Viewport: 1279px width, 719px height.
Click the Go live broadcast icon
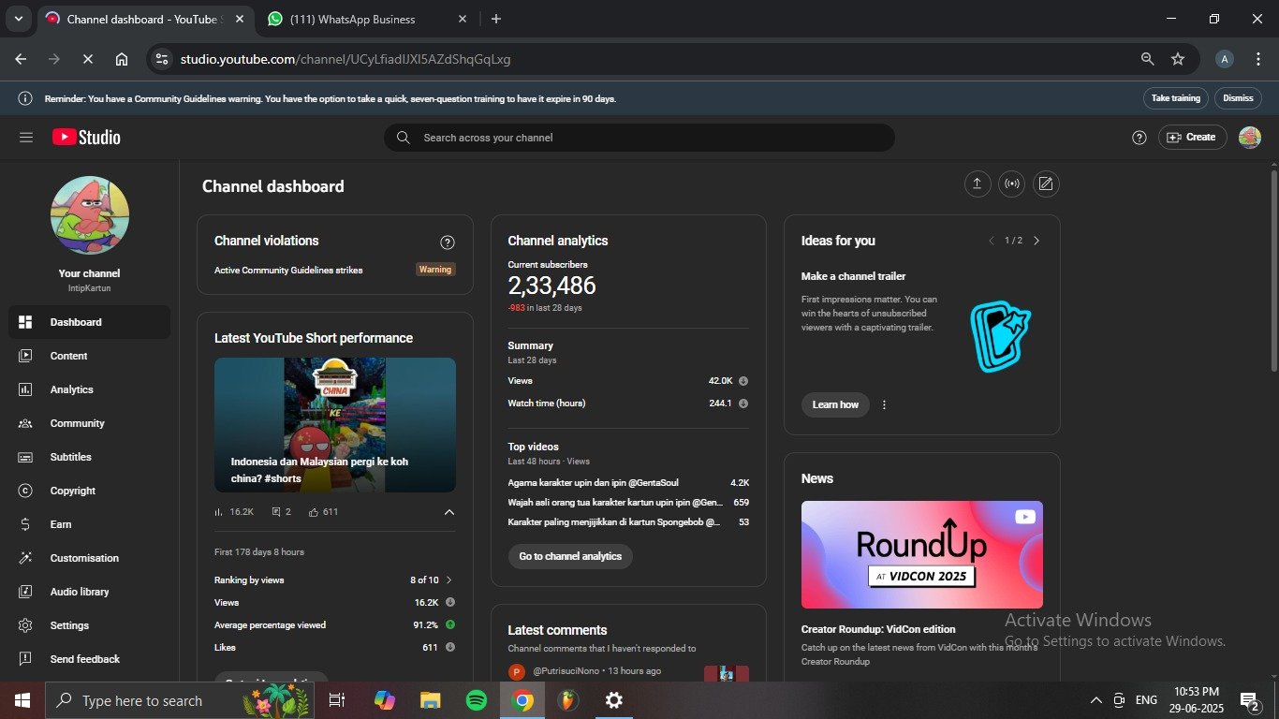coord(1011,183)
